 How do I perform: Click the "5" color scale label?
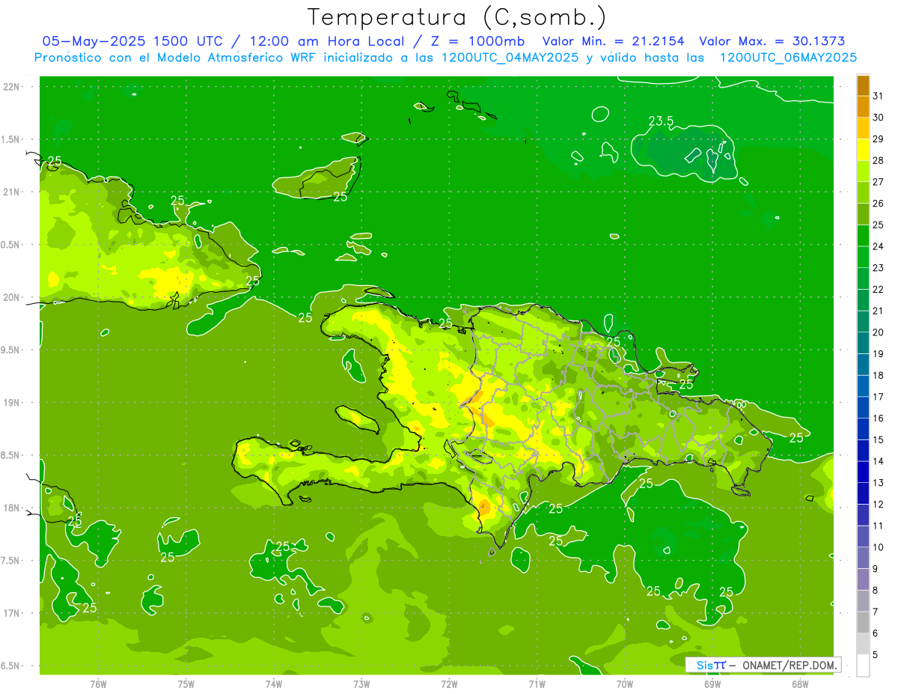(876, 654)
